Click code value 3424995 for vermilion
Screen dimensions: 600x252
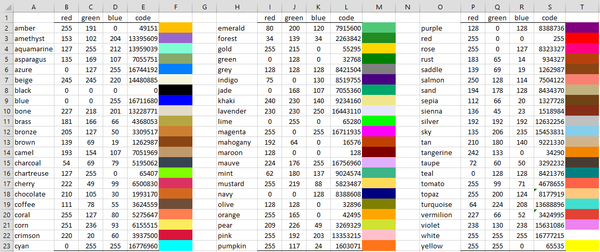550,215
